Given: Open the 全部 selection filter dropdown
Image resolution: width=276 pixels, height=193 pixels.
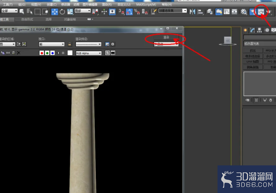Looking at the screenshot, I should tap(9, 11).
